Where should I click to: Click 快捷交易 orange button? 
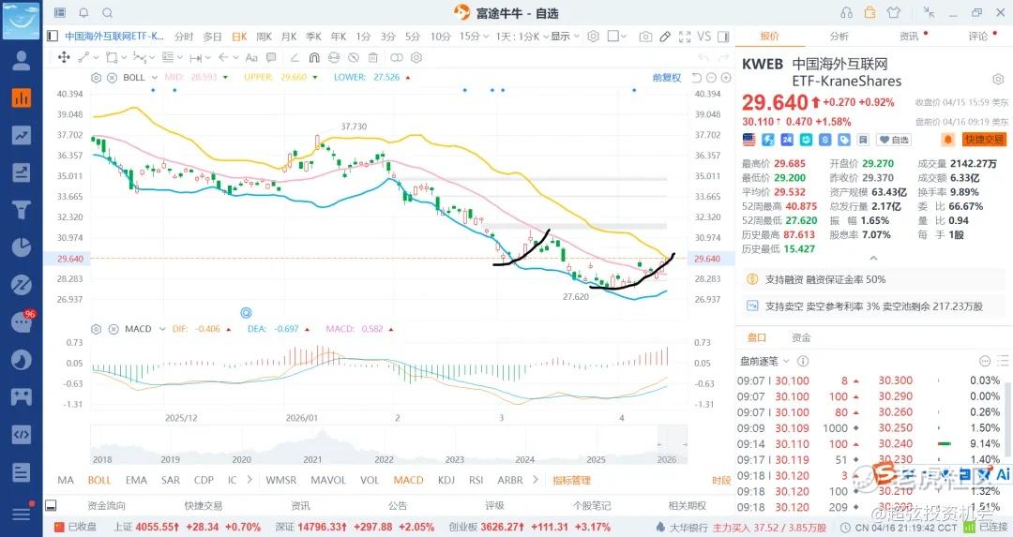[984, 140]
